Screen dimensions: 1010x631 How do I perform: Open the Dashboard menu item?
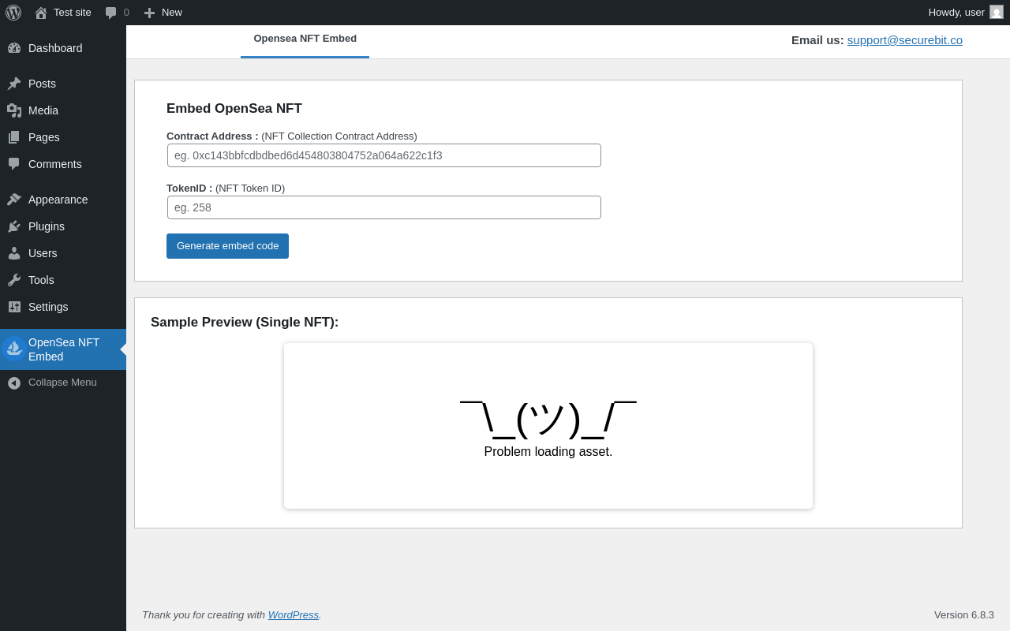pyautogui.click(x=63, y=48)
